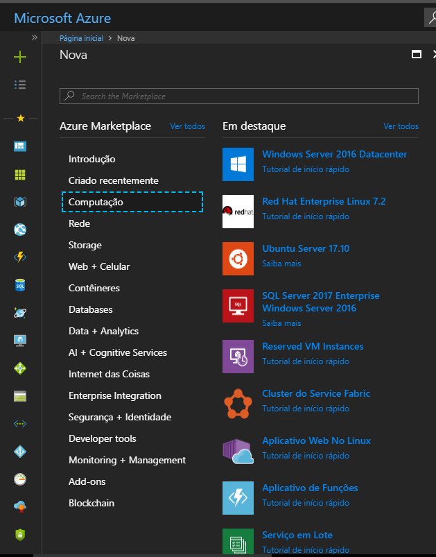Open Advisor cloud ribbon icon
This screenshot has width=436, height=557.
click(20, 507)
